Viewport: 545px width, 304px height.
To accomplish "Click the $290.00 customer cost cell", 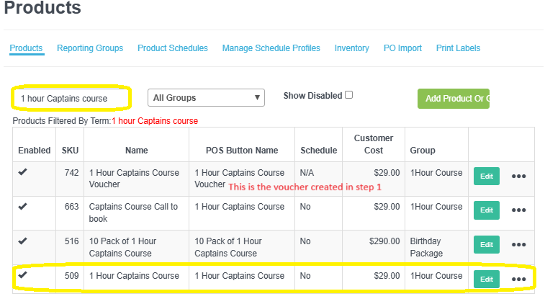I will pos(384,241).
